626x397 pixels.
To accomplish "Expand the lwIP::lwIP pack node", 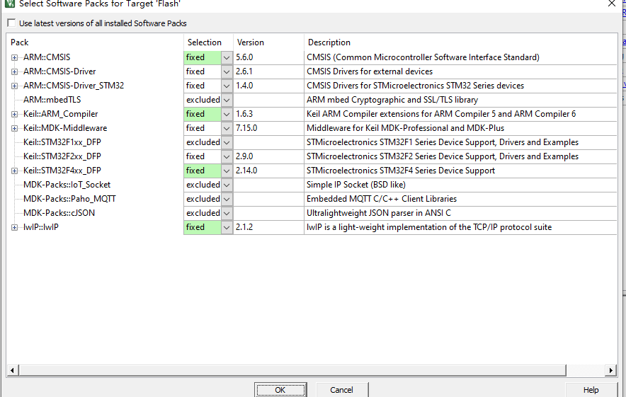I will coord(14,227).
